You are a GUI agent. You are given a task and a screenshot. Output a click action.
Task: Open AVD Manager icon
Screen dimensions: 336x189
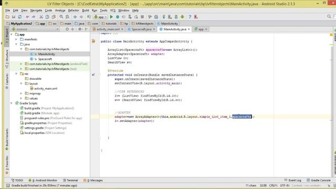point(170,17)
